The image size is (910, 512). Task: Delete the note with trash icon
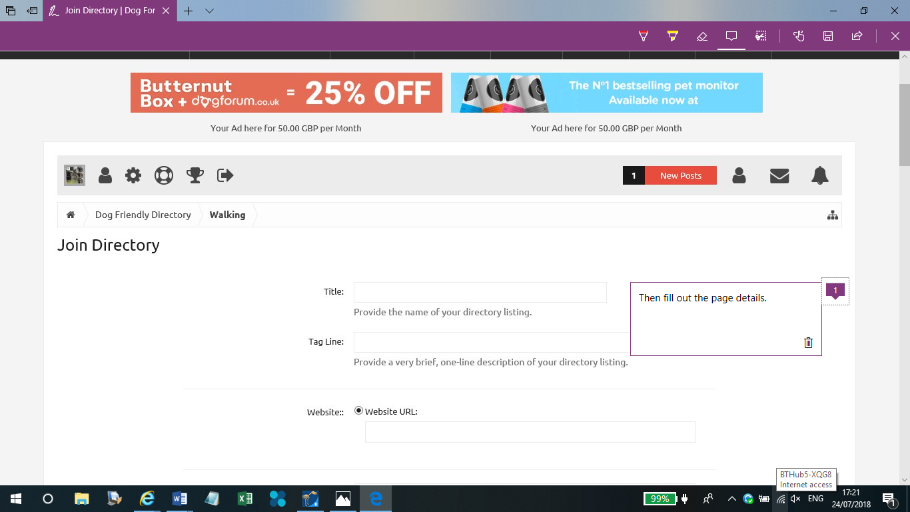tap(808, 343)
